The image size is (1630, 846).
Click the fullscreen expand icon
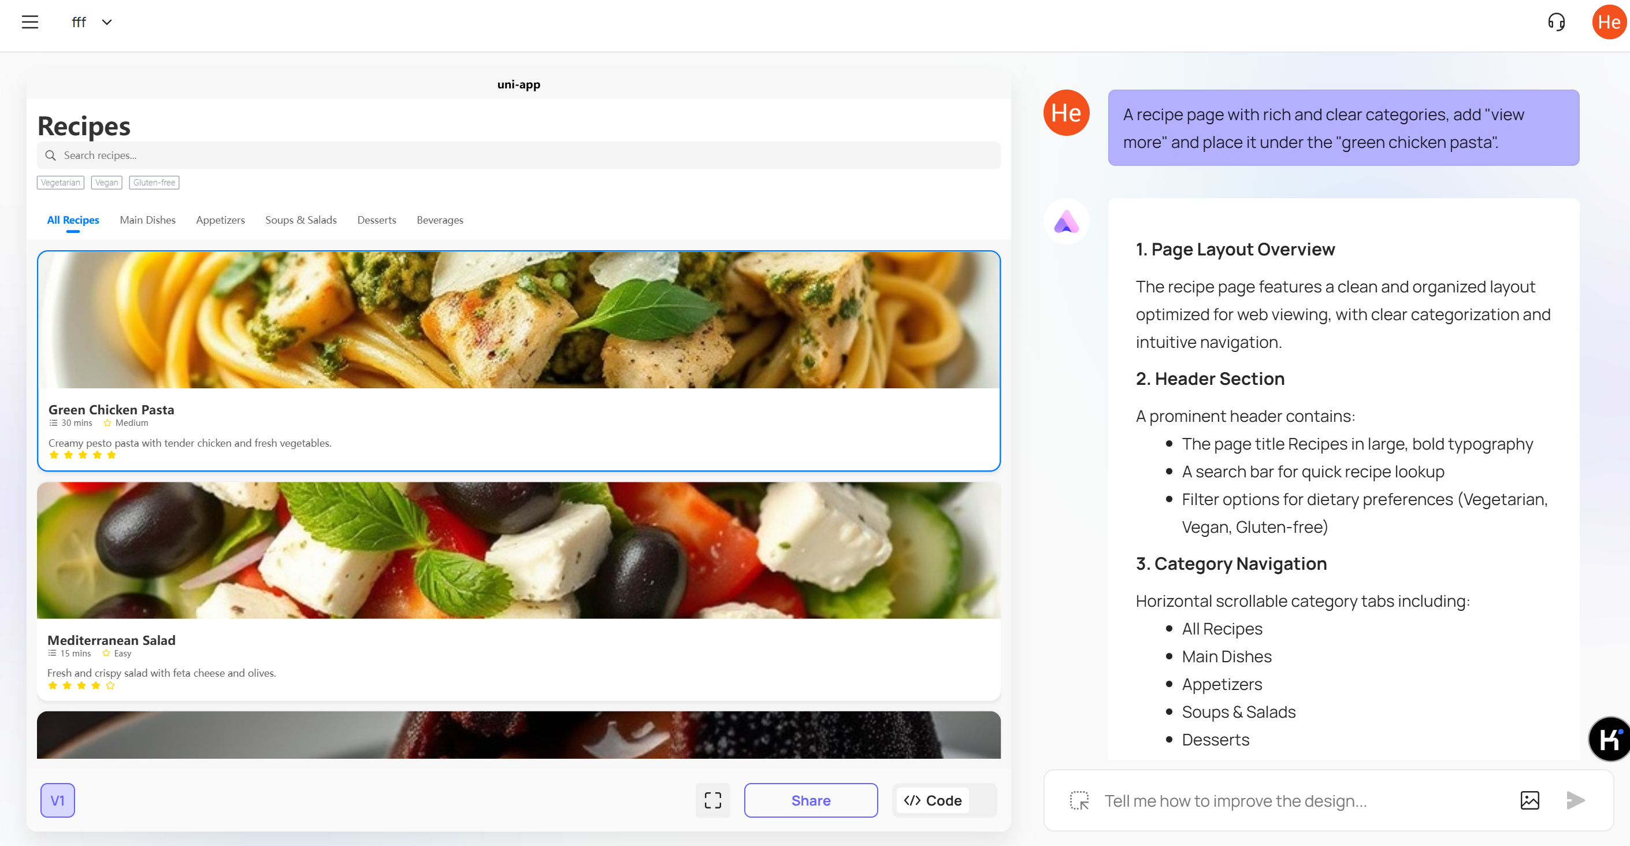(x=712, y=800)
